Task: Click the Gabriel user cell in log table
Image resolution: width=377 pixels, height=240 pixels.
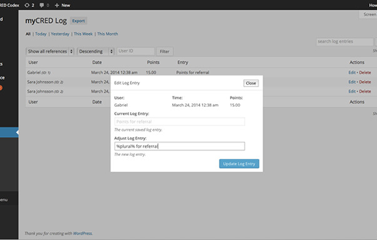Action: (38, 72)
